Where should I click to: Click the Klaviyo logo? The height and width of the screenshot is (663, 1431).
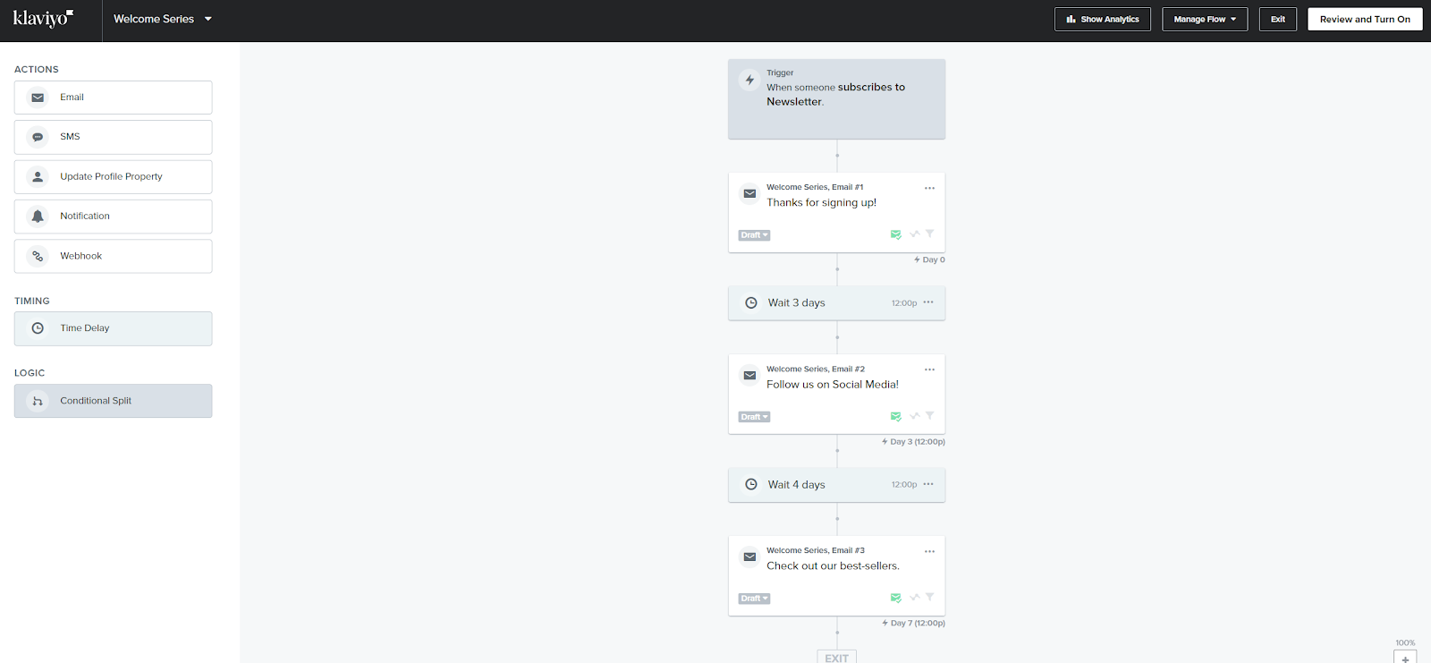point(43,19)
